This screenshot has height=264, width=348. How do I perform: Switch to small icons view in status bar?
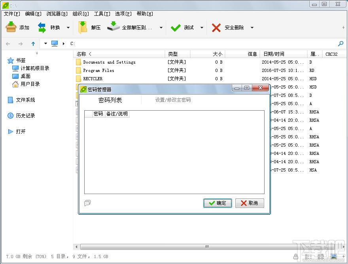(321, 256)
